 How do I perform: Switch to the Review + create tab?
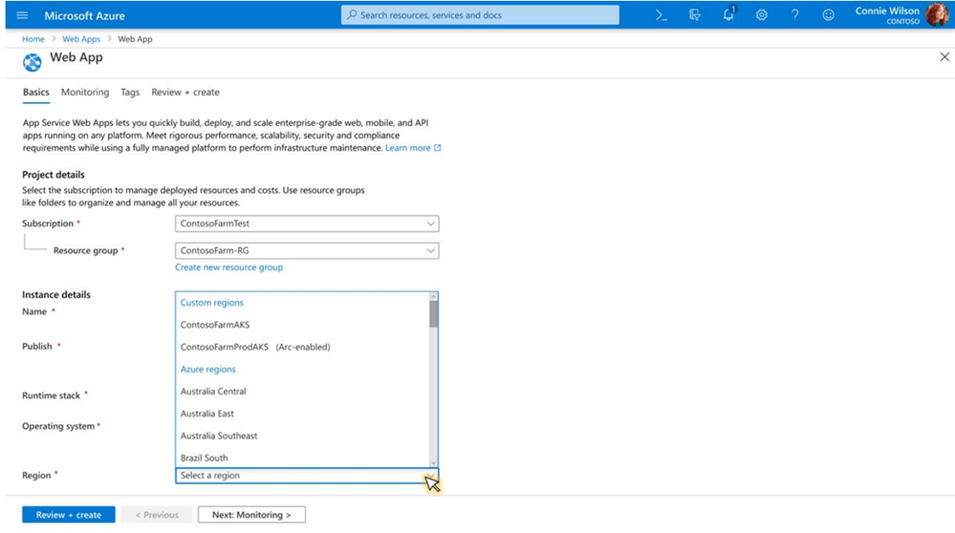pyautogui.click(x=185, y=92)
